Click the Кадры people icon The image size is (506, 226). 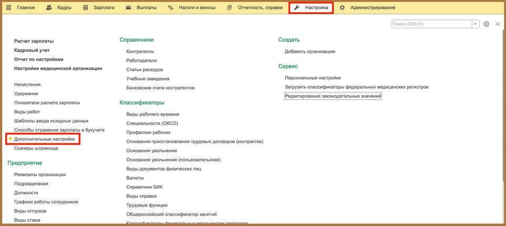coord(49,7)
